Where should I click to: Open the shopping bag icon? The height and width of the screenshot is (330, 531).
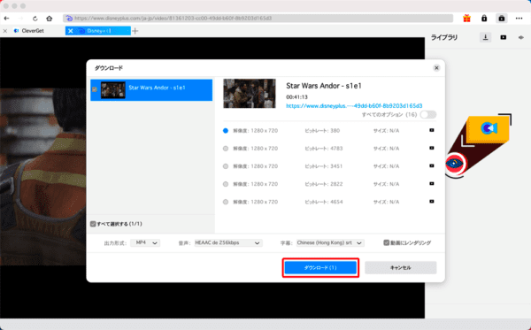click(502, 19)
